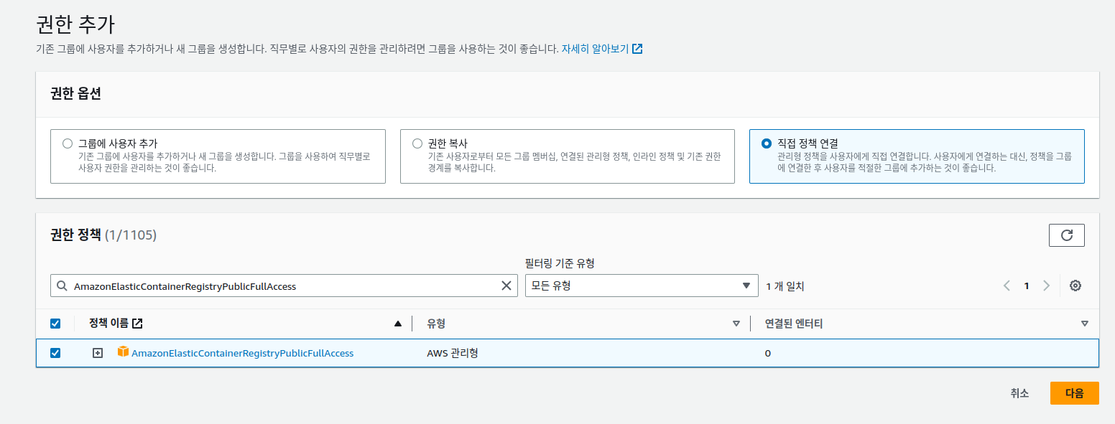The width and height of the screenshot is (1115, 424).
Task: Select the 권한 복사 radio option
Action: [417, 143]
